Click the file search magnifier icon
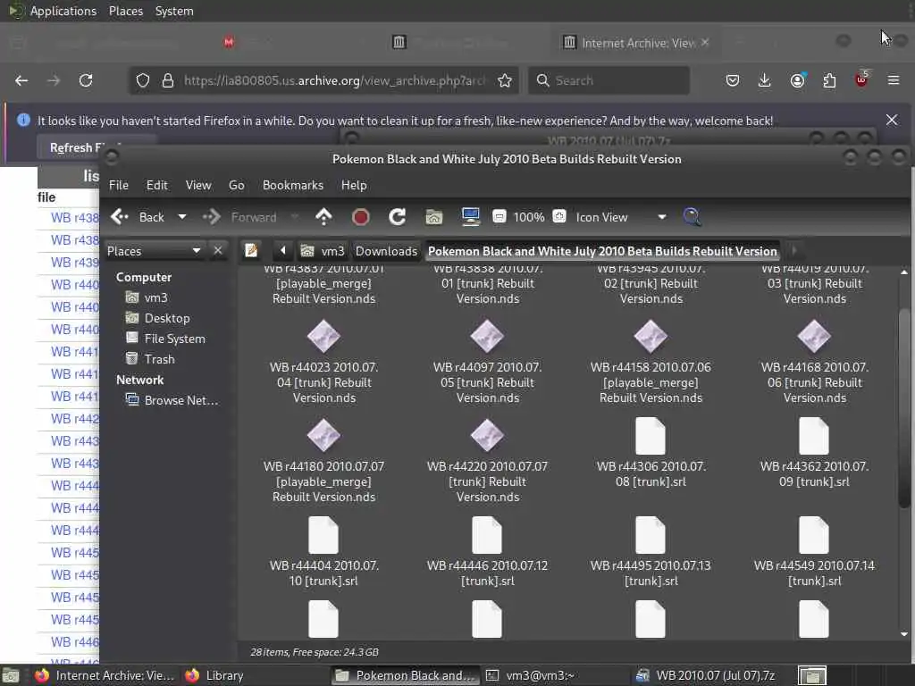The image size is (915, 686). click(693, 217)
